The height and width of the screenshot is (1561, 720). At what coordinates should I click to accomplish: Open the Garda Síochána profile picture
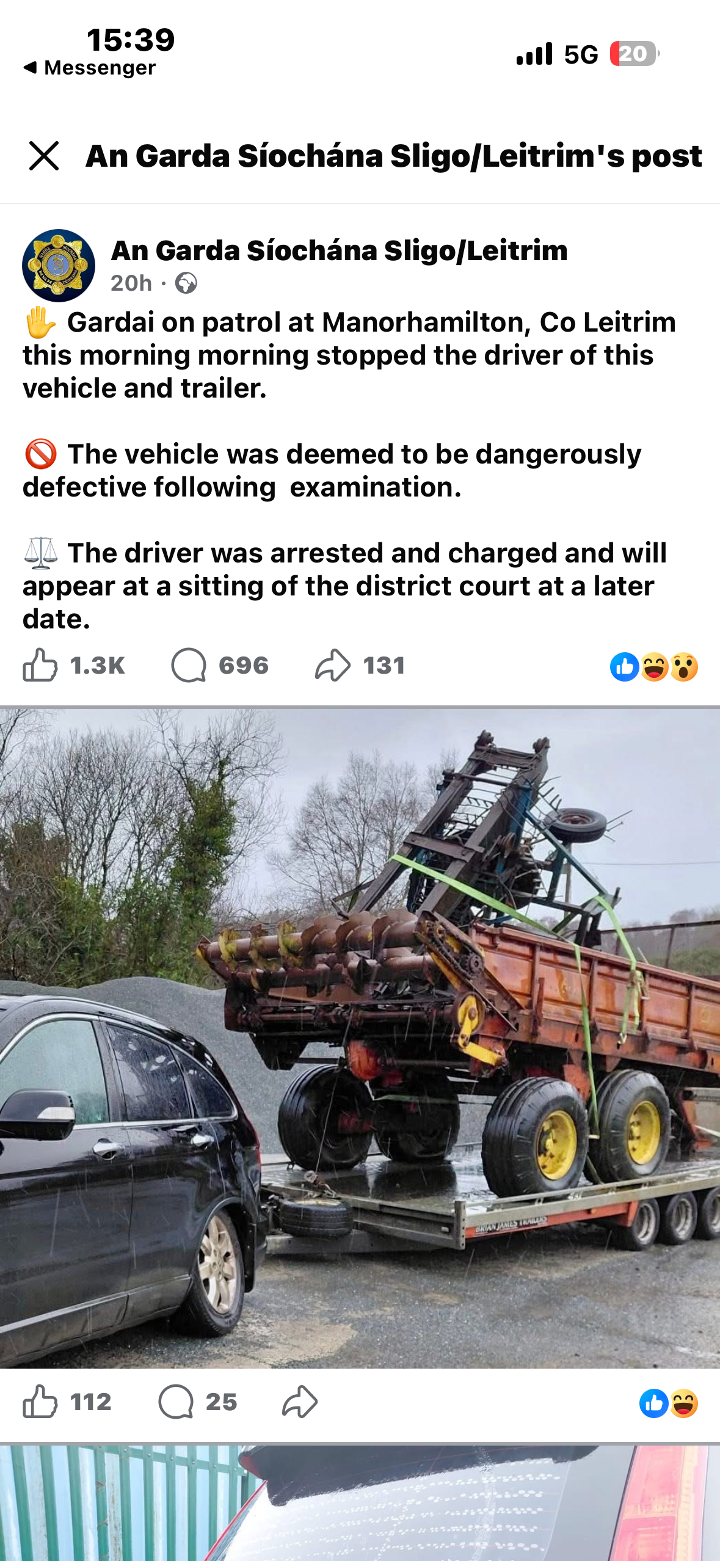pyautogui.click(x=59, y=266)
